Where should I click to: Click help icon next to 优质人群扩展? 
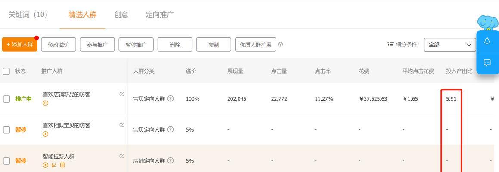coord(280,44)
